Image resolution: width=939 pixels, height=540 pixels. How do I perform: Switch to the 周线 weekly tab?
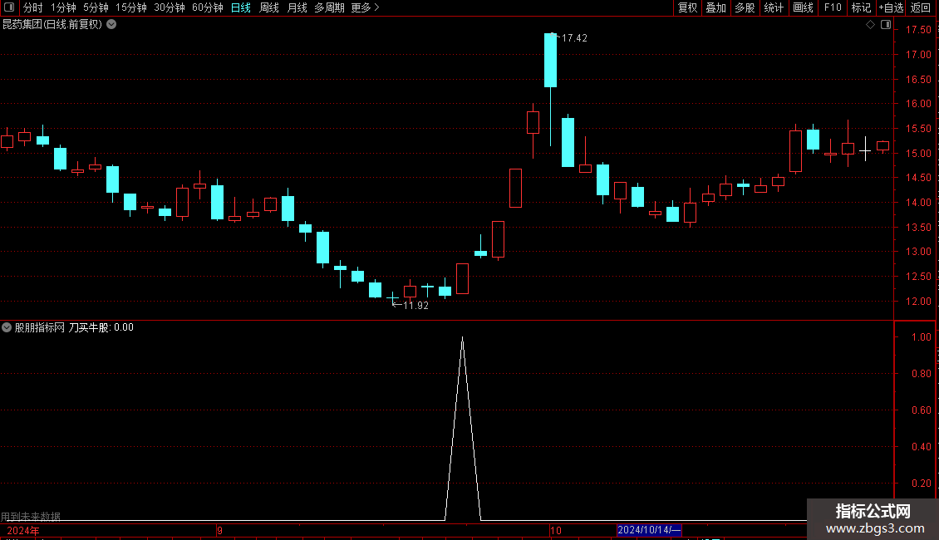click(269, 7)
